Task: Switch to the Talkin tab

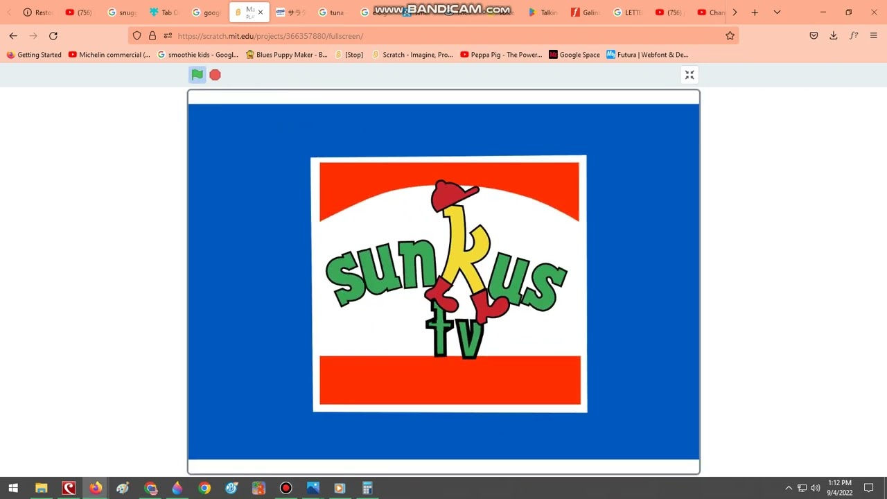Action: pyautogui.click(x=543, y=12)
